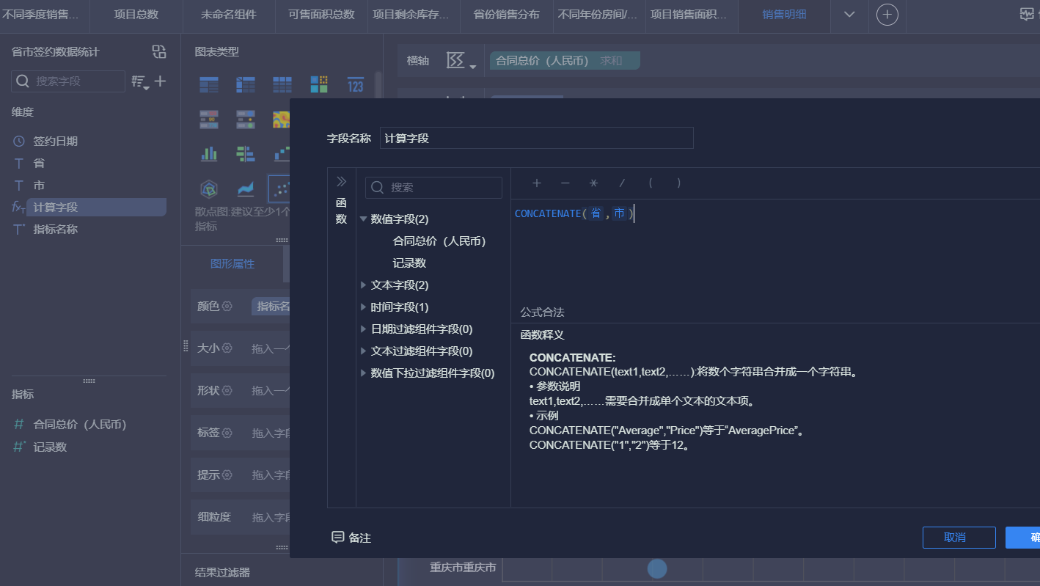This screenshot has width=1040, height=586.
Task: Select 记录数 in the field tree
Action: 409,263
